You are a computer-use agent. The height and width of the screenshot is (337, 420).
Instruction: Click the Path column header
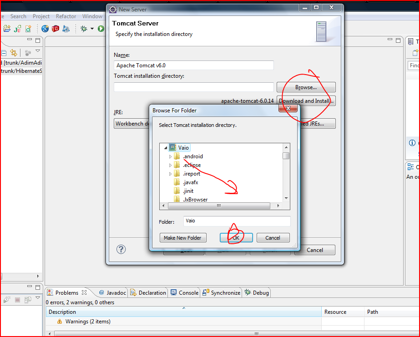tap(392, 312)
